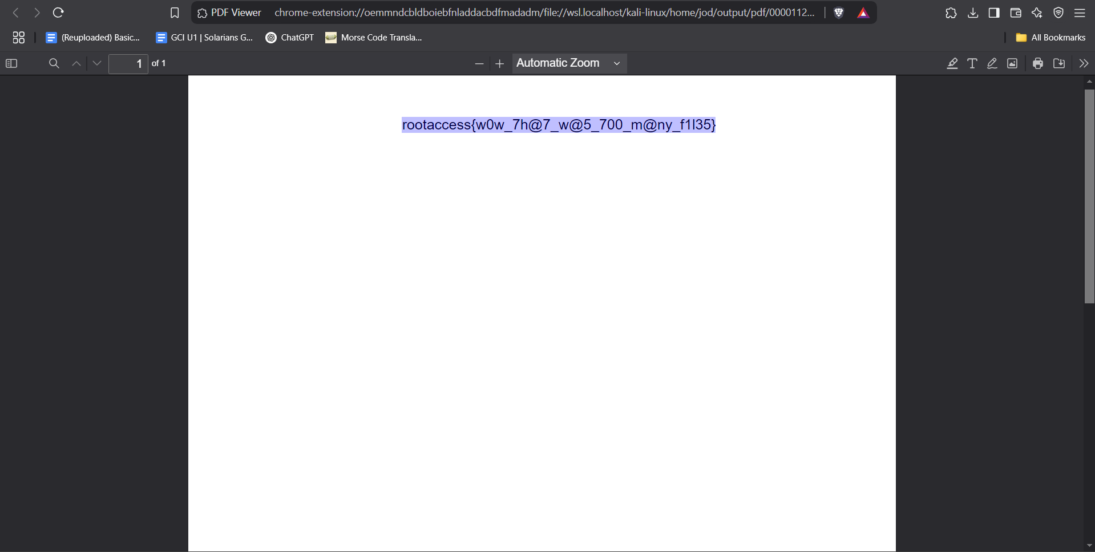Open the ChatGPT bookmark
Image resolution: width=1095 pixels, height=552 pixels.
(x=290, y=38)
